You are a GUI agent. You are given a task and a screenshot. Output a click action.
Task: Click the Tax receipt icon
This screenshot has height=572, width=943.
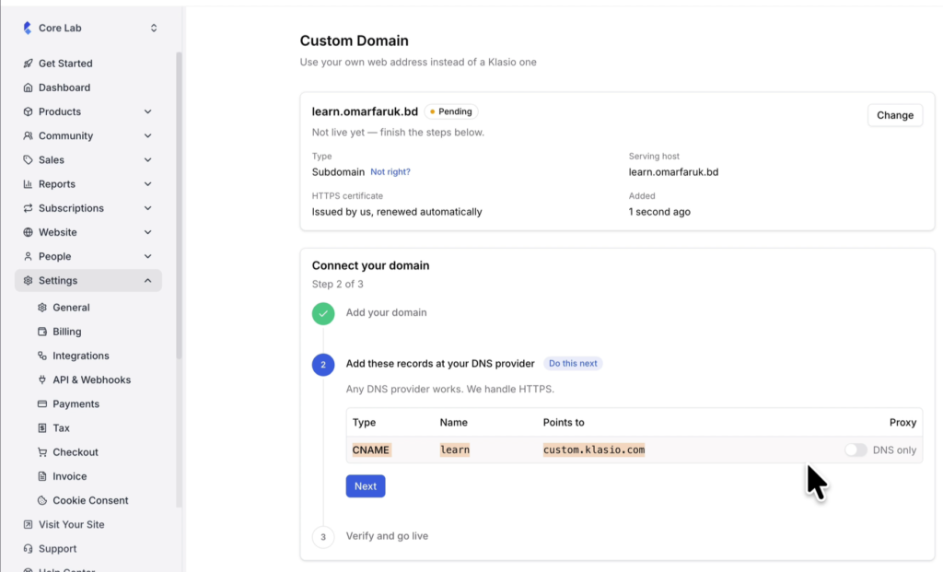pyautogui.click(x=42, y=427)
